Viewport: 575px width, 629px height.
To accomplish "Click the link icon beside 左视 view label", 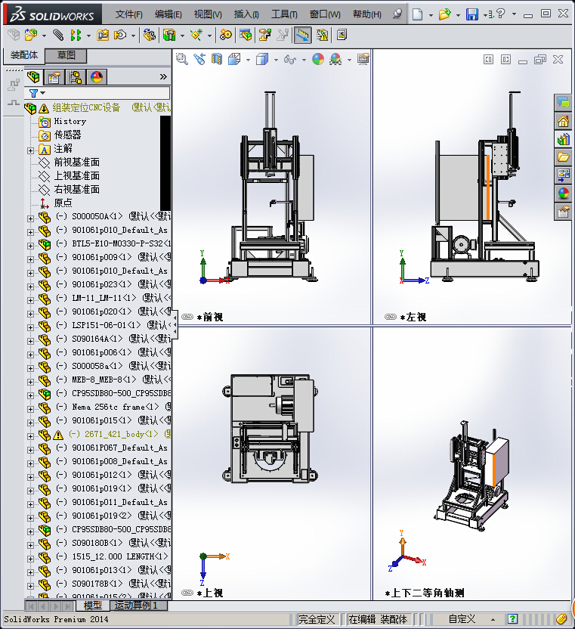I will (390, 317).
